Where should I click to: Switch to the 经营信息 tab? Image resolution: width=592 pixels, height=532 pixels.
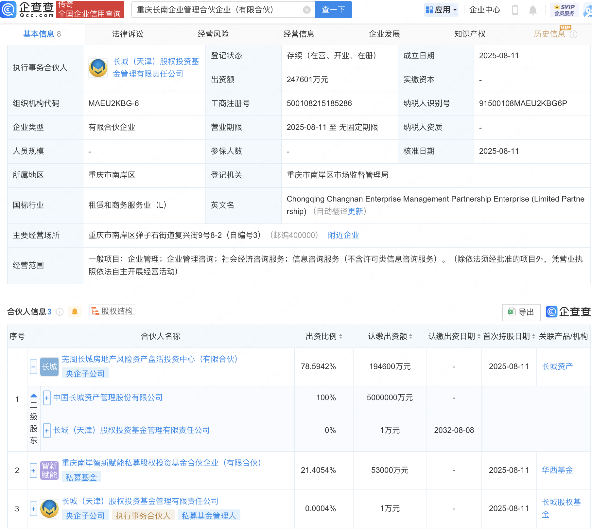click(x=299, y=34)
